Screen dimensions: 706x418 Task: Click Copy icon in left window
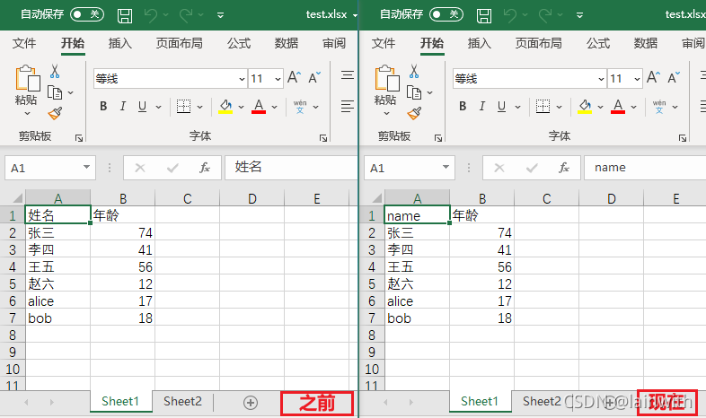tap(55, 92)
